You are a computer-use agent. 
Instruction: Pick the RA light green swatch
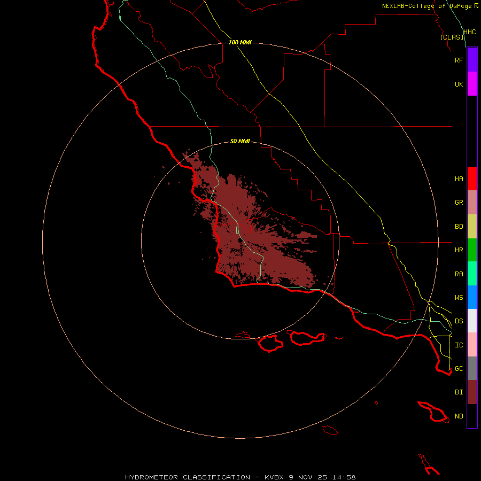pos(472,274)
